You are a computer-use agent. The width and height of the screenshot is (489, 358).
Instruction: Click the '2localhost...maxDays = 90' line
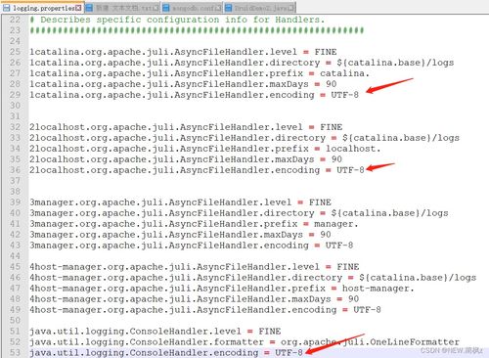point(186,159)
